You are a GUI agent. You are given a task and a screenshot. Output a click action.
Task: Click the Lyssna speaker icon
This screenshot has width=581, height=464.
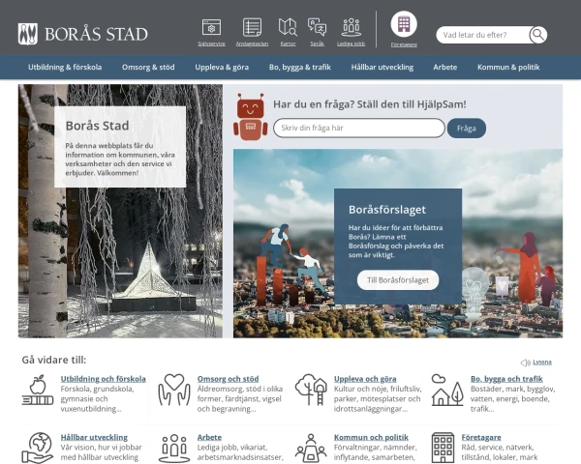526,362
